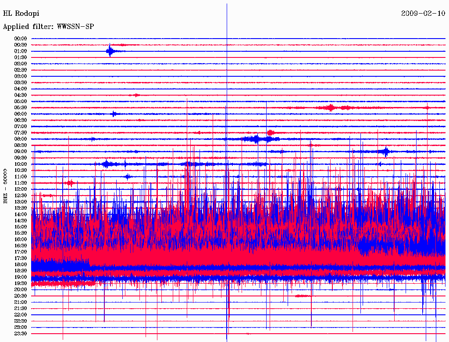Click the 02:30 time label
This screenshot has height=342, width=449.
coord(21,70)
